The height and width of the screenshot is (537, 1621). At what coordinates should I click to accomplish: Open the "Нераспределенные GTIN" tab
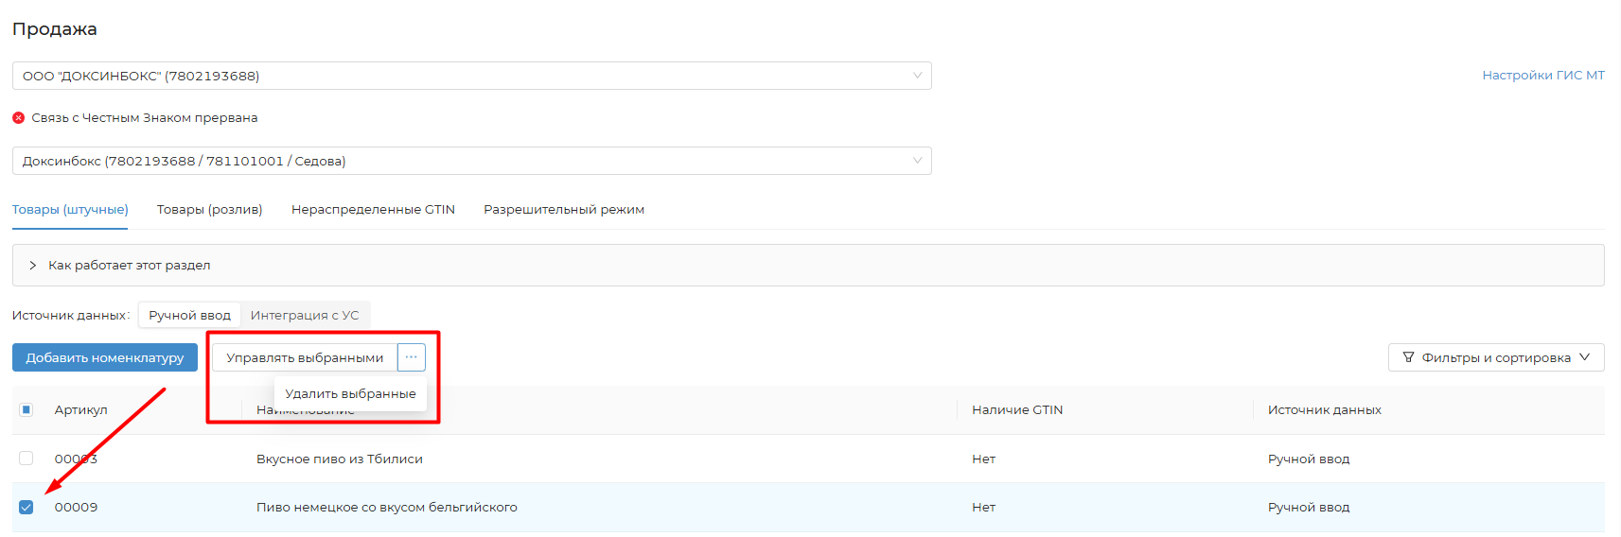tap(373, 210)
